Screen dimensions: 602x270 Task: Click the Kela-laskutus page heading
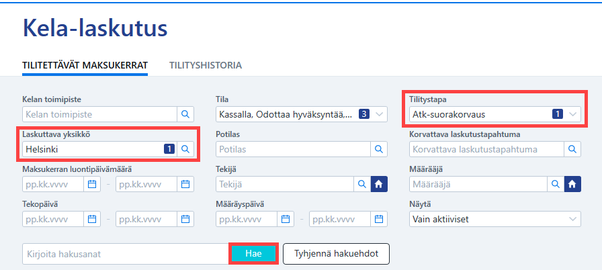tap(95, 28)
